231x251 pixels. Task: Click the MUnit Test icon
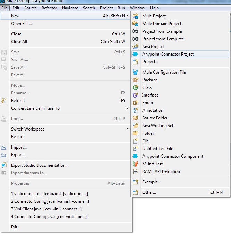click(x=135, y=164)
